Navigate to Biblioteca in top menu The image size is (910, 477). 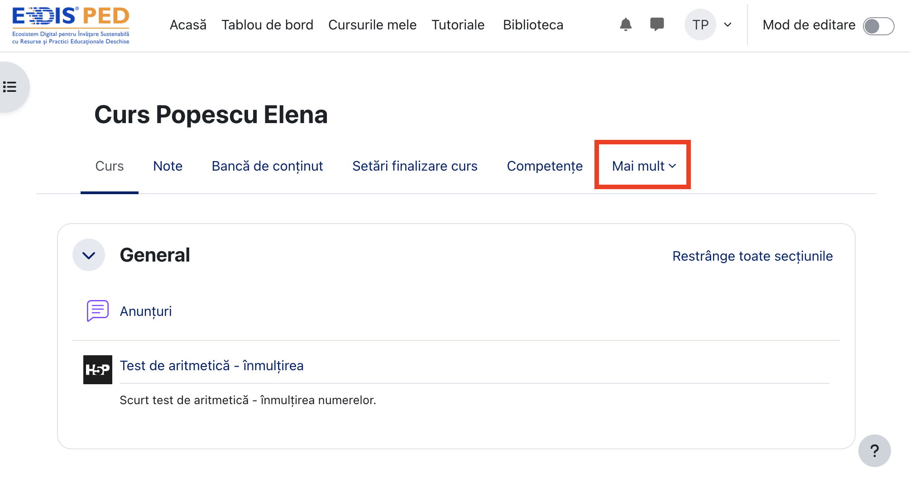533,25
